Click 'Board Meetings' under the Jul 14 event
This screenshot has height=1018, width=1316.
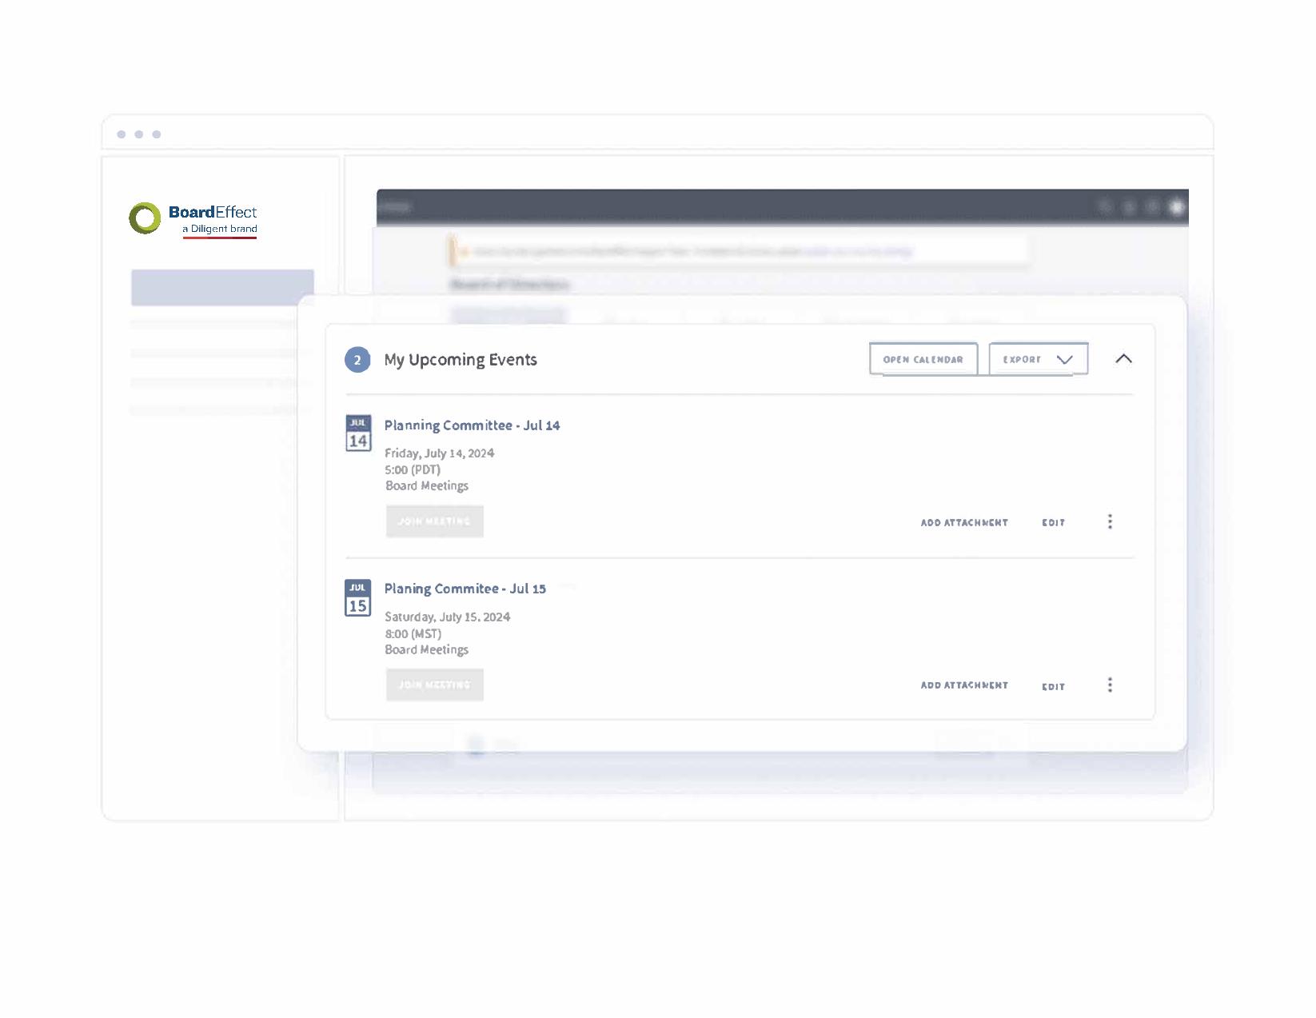(x=427, y=486)
